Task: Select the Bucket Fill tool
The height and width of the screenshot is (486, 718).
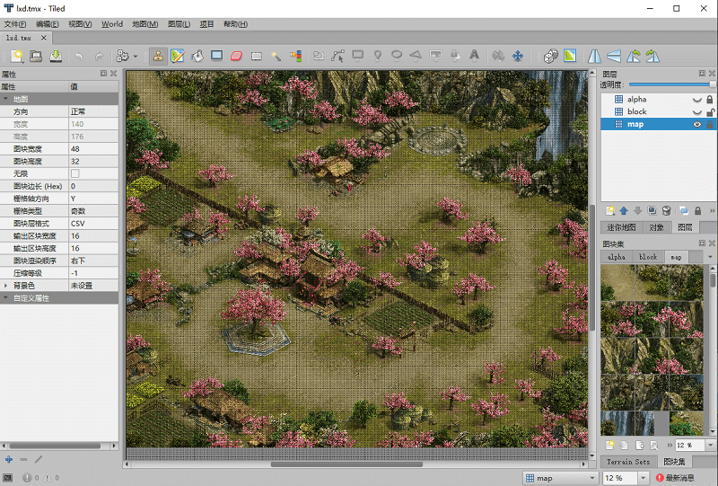Action: coord(197,56)
